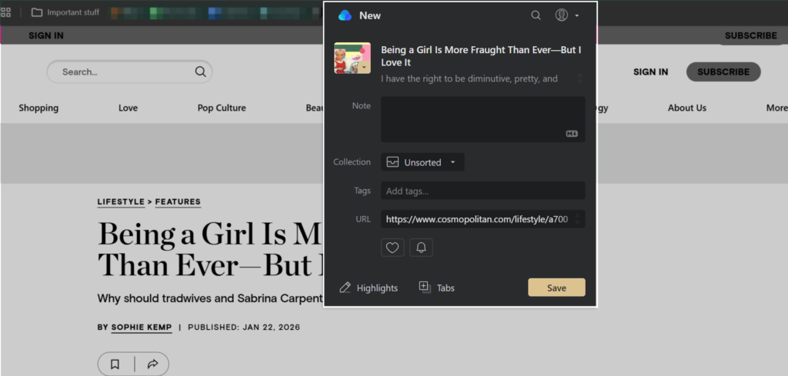Screen dimensions: 788x376
Task: Open the browser apps grid icon
Action: [x=6, y=12]
